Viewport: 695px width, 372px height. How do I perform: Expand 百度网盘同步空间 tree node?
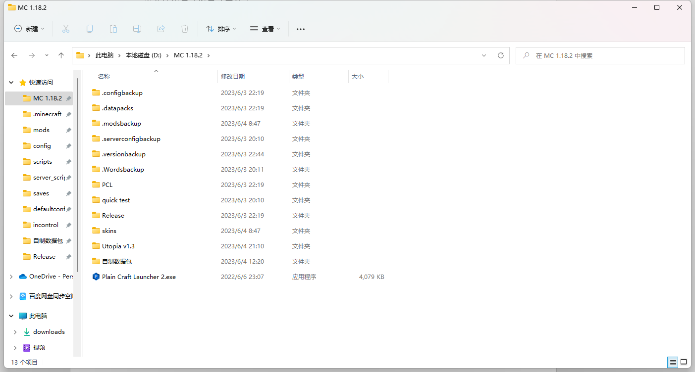[11, 296]
